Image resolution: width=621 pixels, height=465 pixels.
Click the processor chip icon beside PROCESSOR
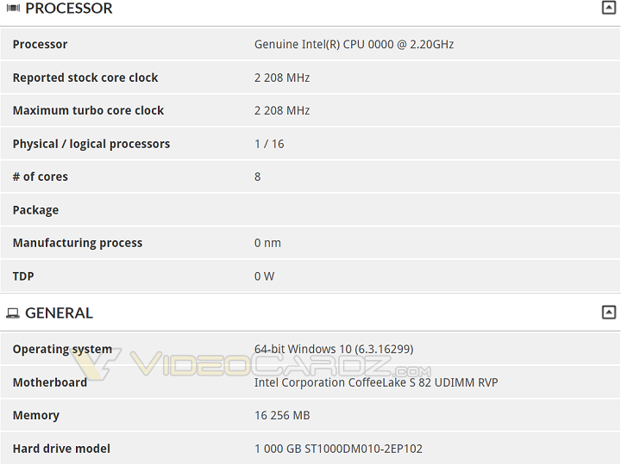pos(13,9)
